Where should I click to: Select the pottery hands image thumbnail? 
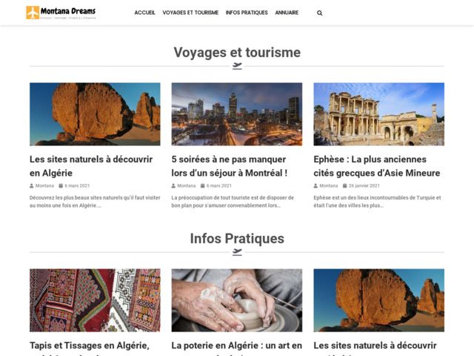[x=237, y=300]
